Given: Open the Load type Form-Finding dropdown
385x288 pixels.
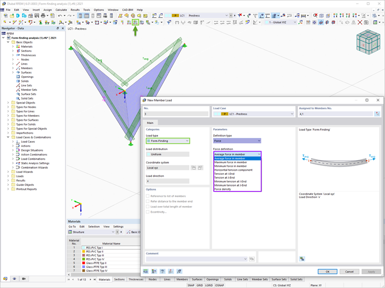Looking at the screenshot, I should coord(168,141).
